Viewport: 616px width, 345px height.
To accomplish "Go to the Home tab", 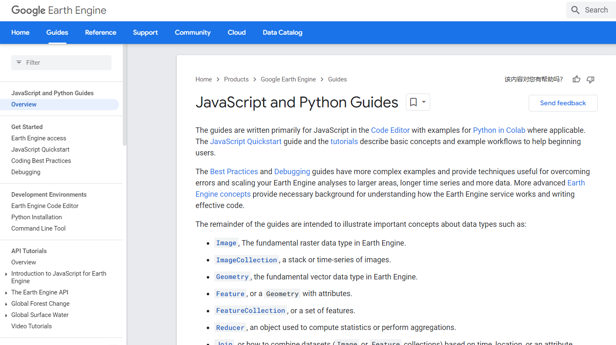I will point(20,33).
